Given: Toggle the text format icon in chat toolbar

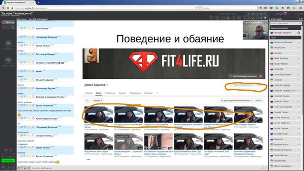Looking at the screenshot, I should (22, 168).
